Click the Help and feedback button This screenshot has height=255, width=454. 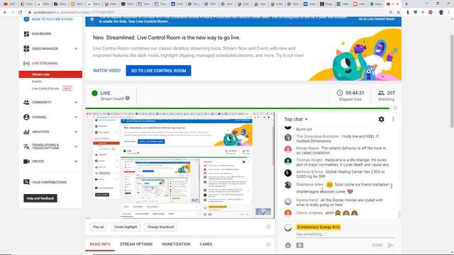[40, 198]
